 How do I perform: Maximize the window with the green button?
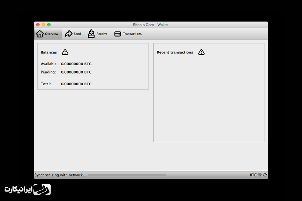pos(49,25)
